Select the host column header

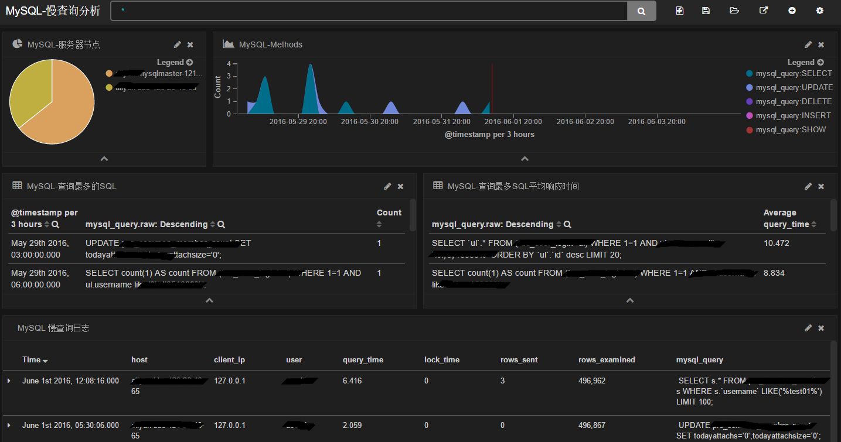(139, 360)
